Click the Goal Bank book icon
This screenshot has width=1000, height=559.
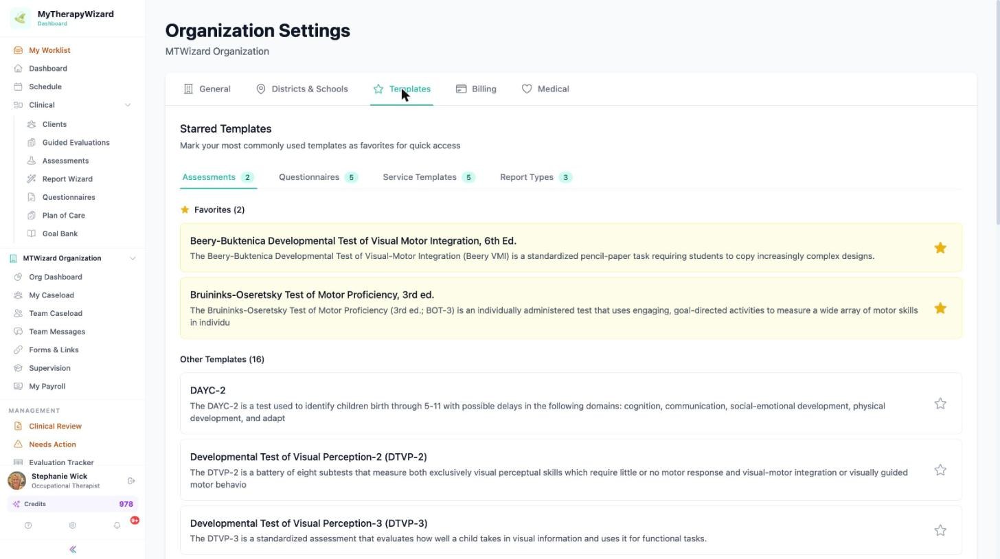click(x=32, y=233)
